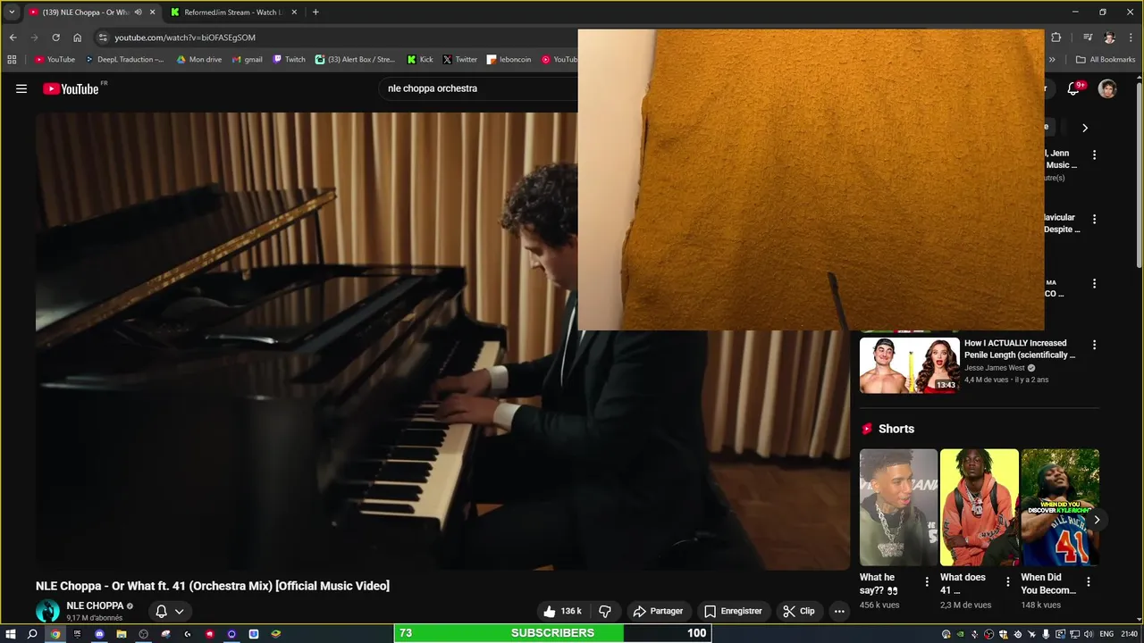The image size is (1144, 643).
Task: Open the NLE CHOPPA channel avatar
Action: click(47, 611)
